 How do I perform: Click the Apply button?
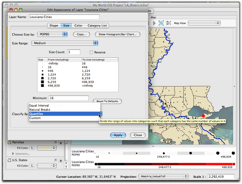point(118,135)
